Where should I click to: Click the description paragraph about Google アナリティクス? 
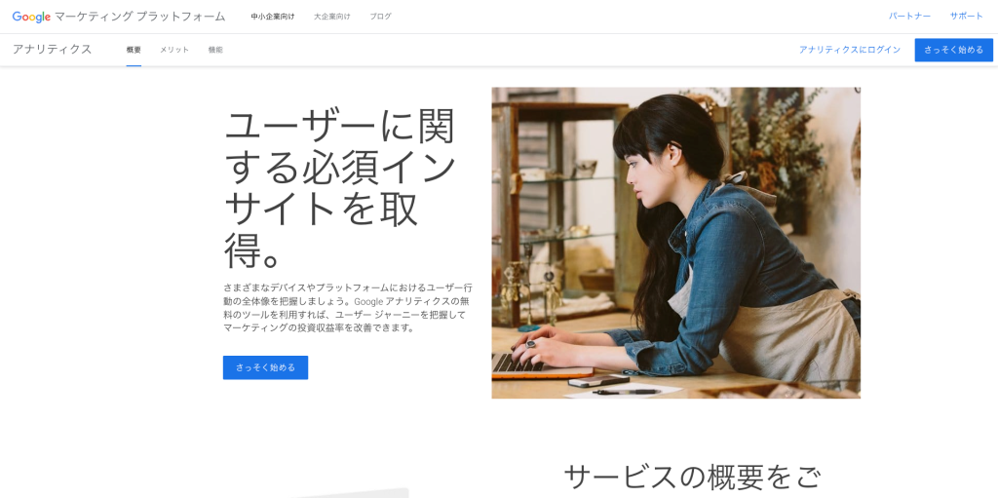point(348,308)
